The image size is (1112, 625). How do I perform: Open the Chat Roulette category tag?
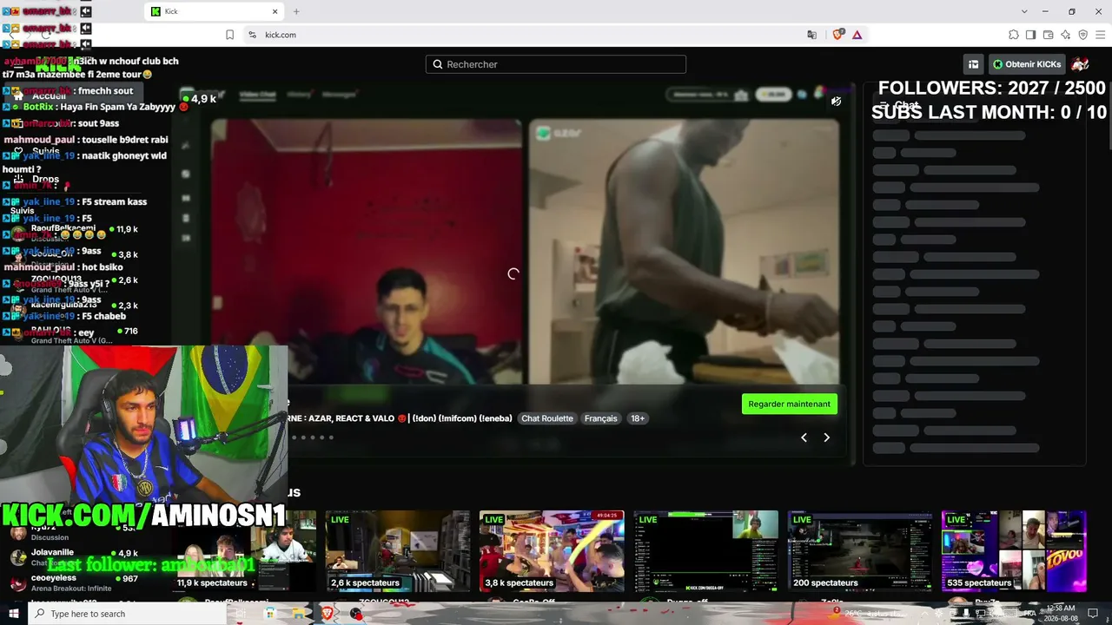point(547,418)
